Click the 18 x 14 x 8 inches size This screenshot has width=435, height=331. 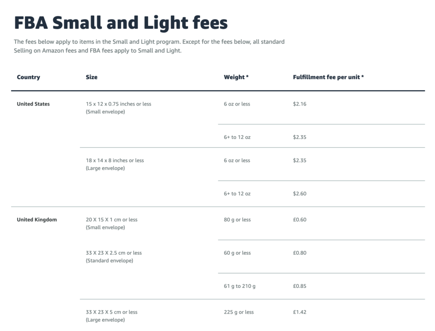[115, 160]
